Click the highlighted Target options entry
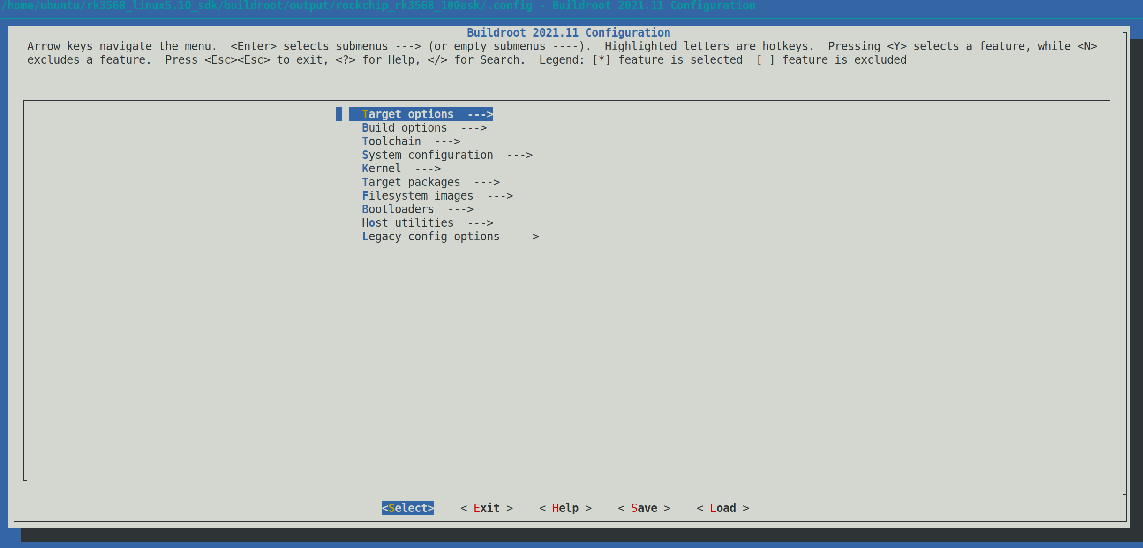The height and width of the screenshot is (548, 1143). point(421,114)
